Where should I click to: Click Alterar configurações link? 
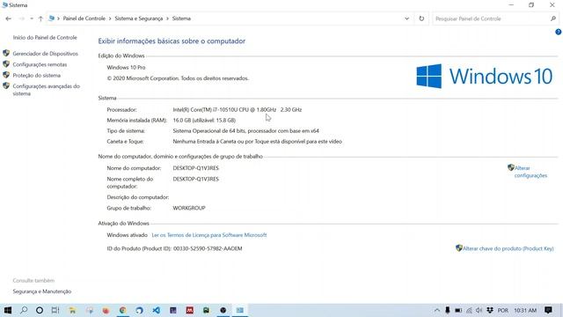tap(530, 172)
